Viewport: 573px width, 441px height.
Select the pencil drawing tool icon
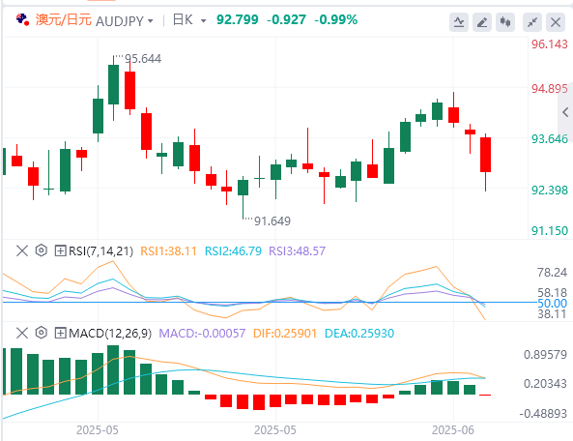[482, 22]
